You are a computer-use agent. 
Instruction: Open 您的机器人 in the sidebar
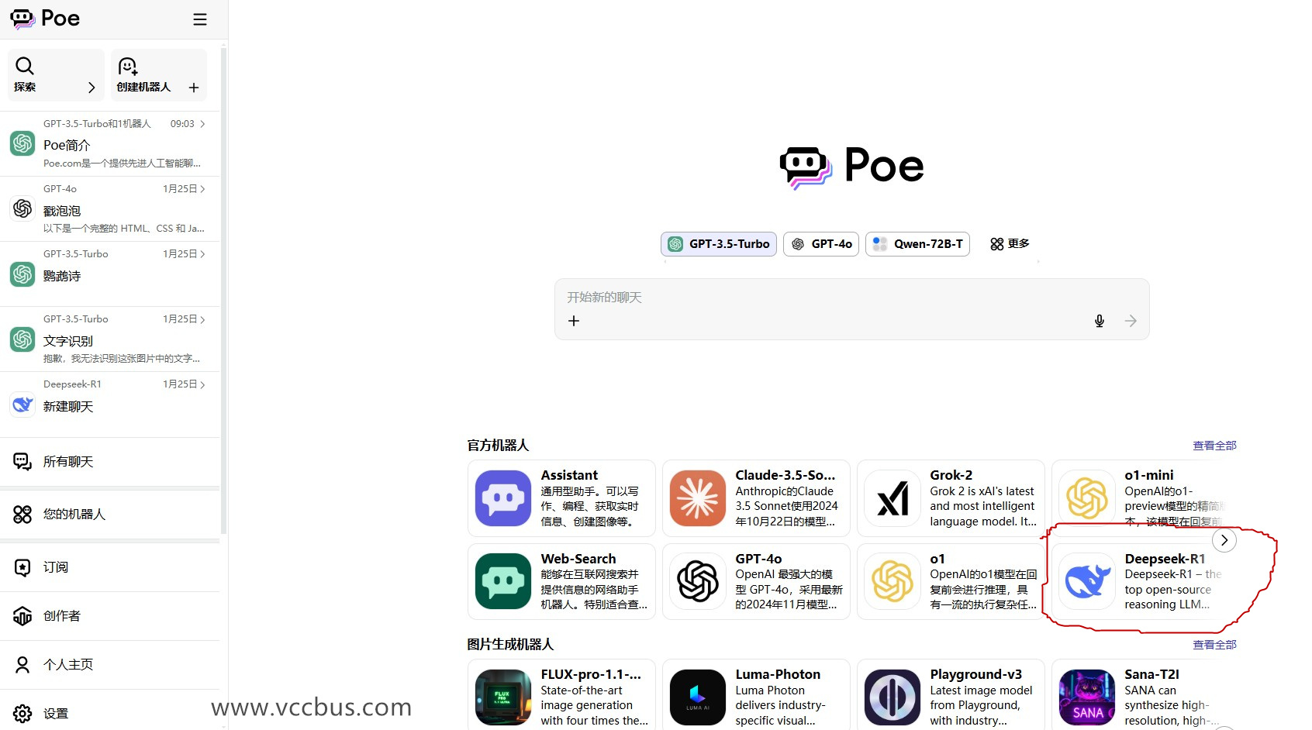click(x=74, y=515)
